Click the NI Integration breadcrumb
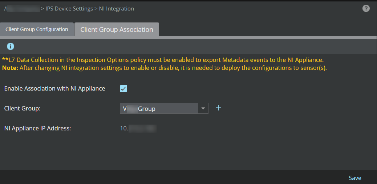377x184 pixels. pos(116,9)
